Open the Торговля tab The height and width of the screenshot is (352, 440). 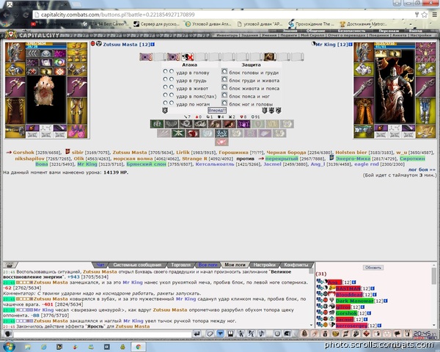[x=180, y=265]
